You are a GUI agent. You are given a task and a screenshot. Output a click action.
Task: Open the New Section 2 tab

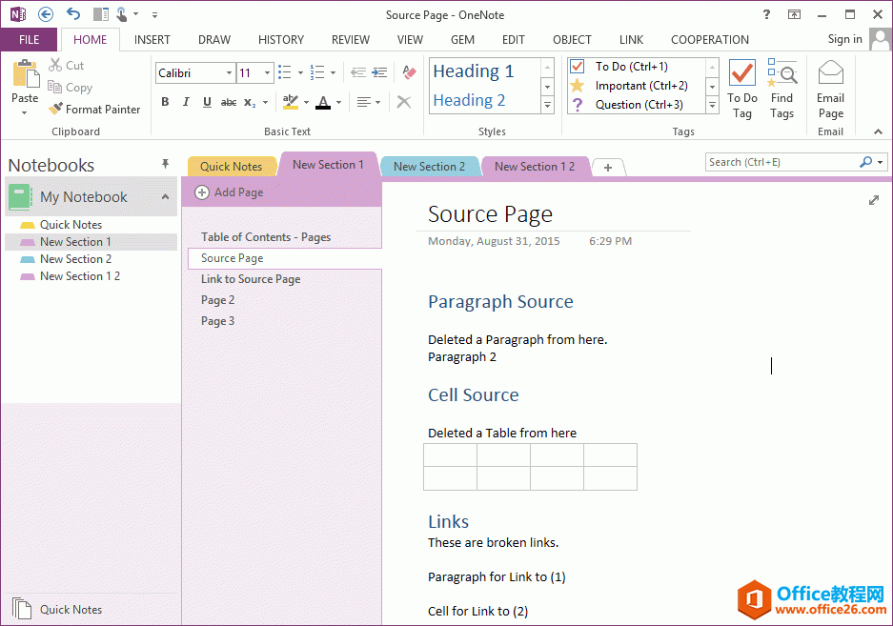429,167
